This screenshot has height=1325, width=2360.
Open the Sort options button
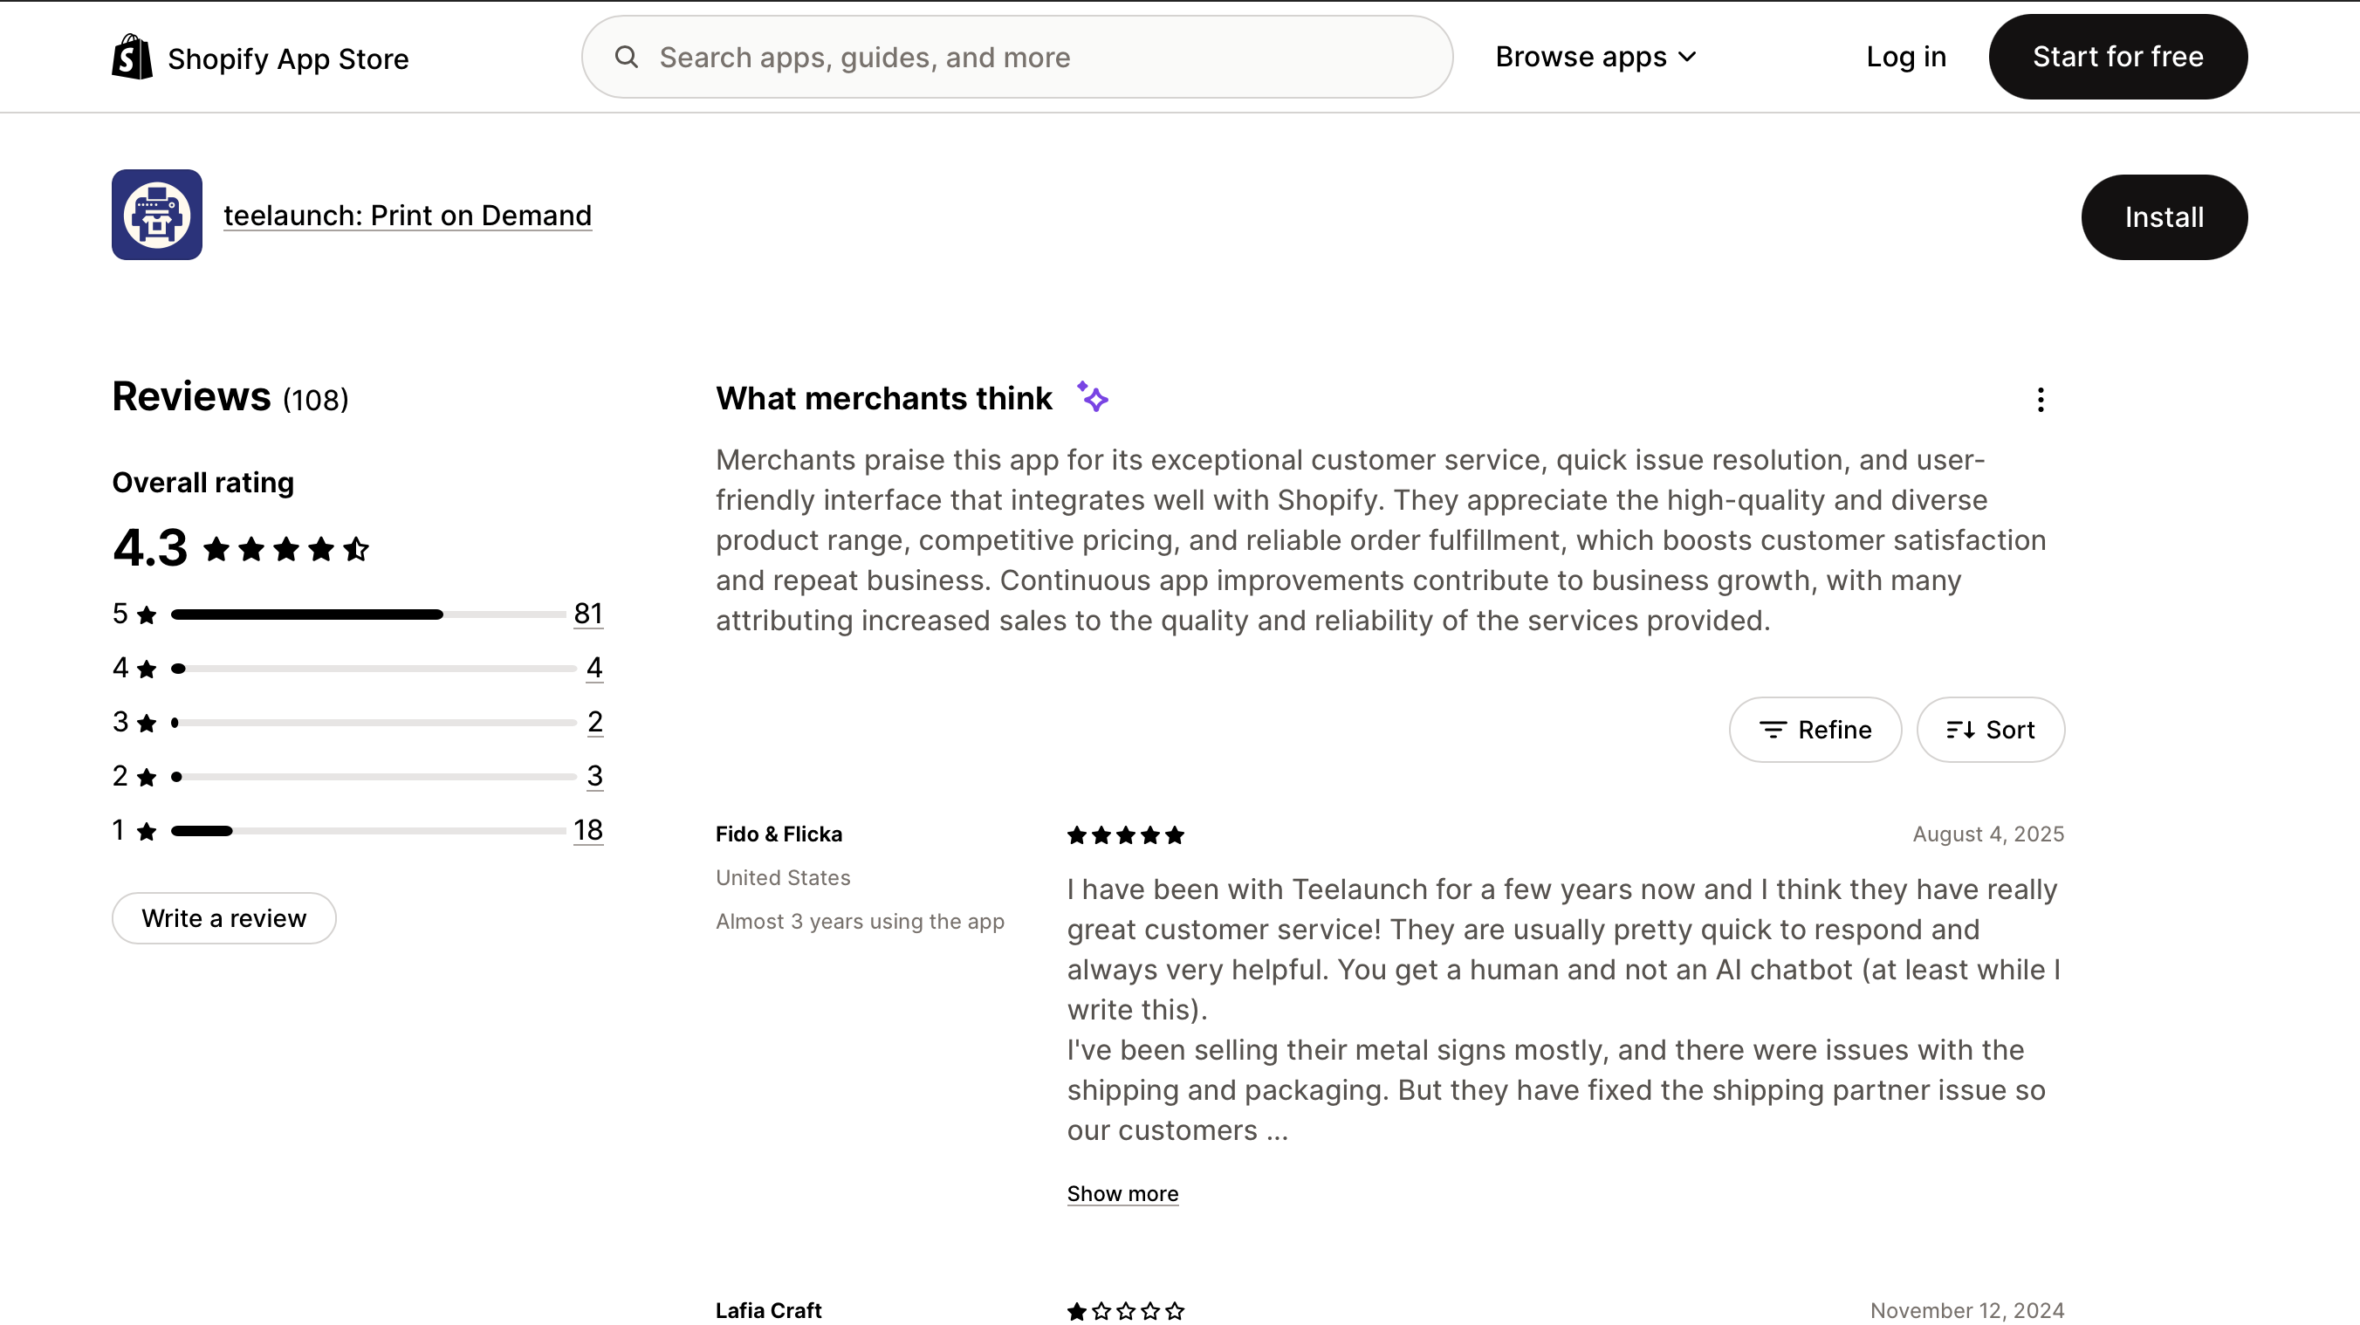[1991, 730]
